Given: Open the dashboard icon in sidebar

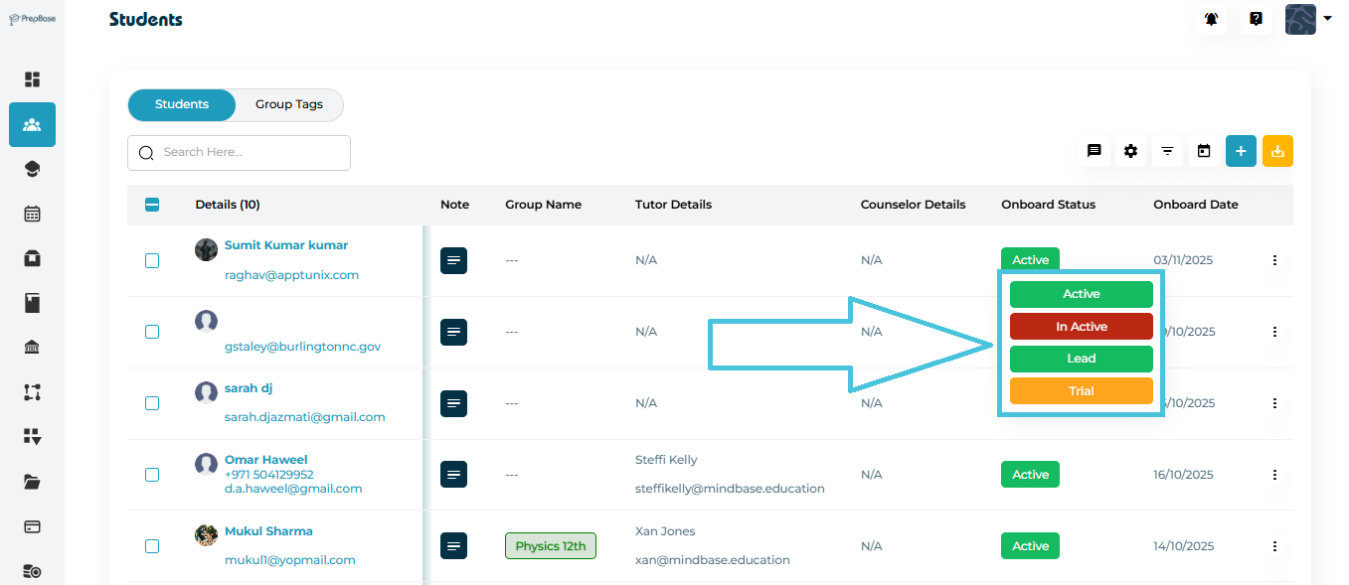Looking at the screenshot, I should pyautogui.click(x=32, y=79).
